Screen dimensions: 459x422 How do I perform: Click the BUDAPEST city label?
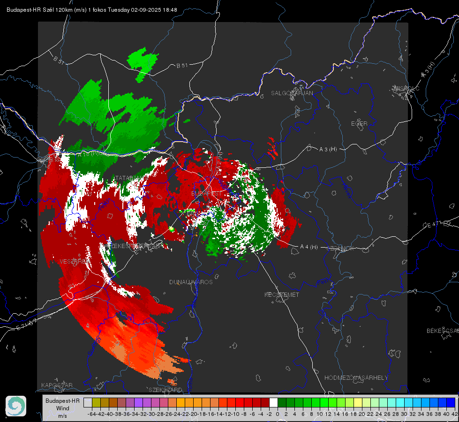point(206,194)
